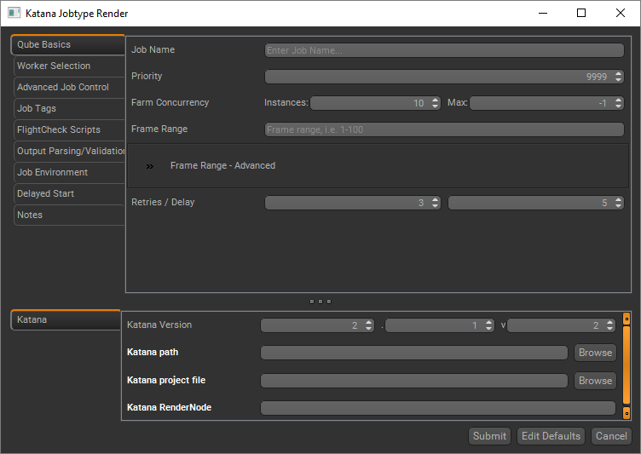641x454 pixels.
Task: Click scrollbar down button in Katana panel
Action: click(627, 413)
